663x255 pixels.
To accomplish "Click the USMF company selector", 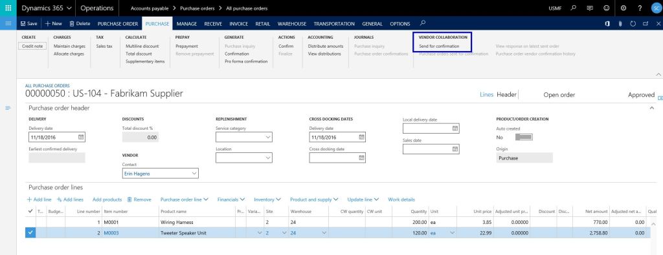I will [555, 8].
